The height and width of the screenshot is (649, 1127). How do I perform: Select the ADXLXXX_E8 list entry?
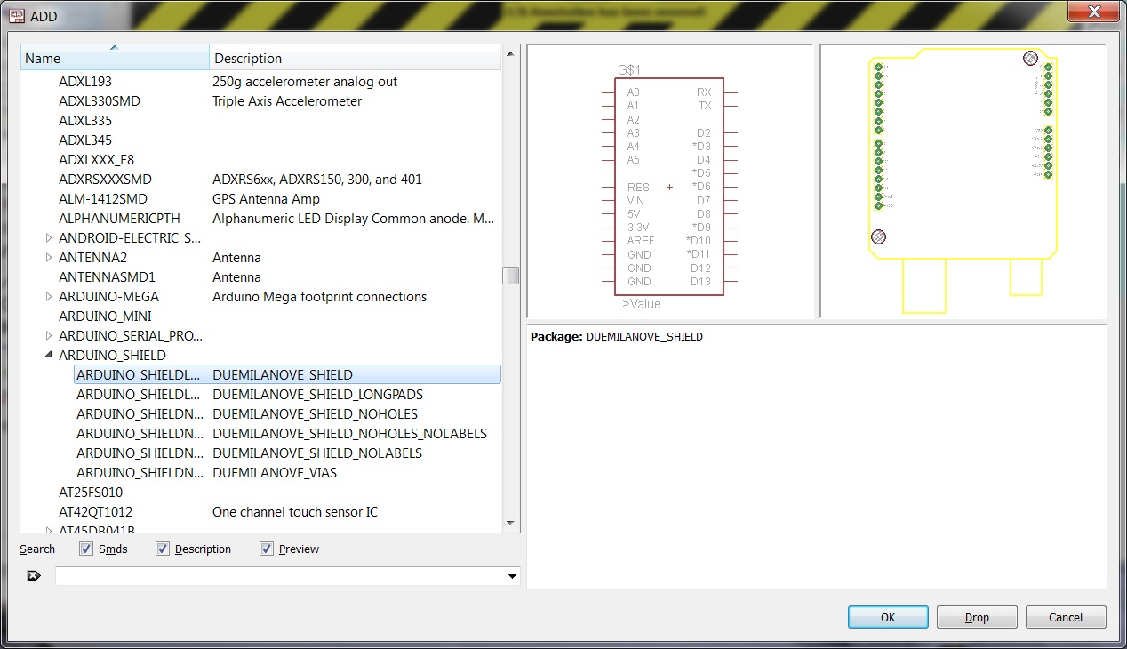[x=96, y=160]
